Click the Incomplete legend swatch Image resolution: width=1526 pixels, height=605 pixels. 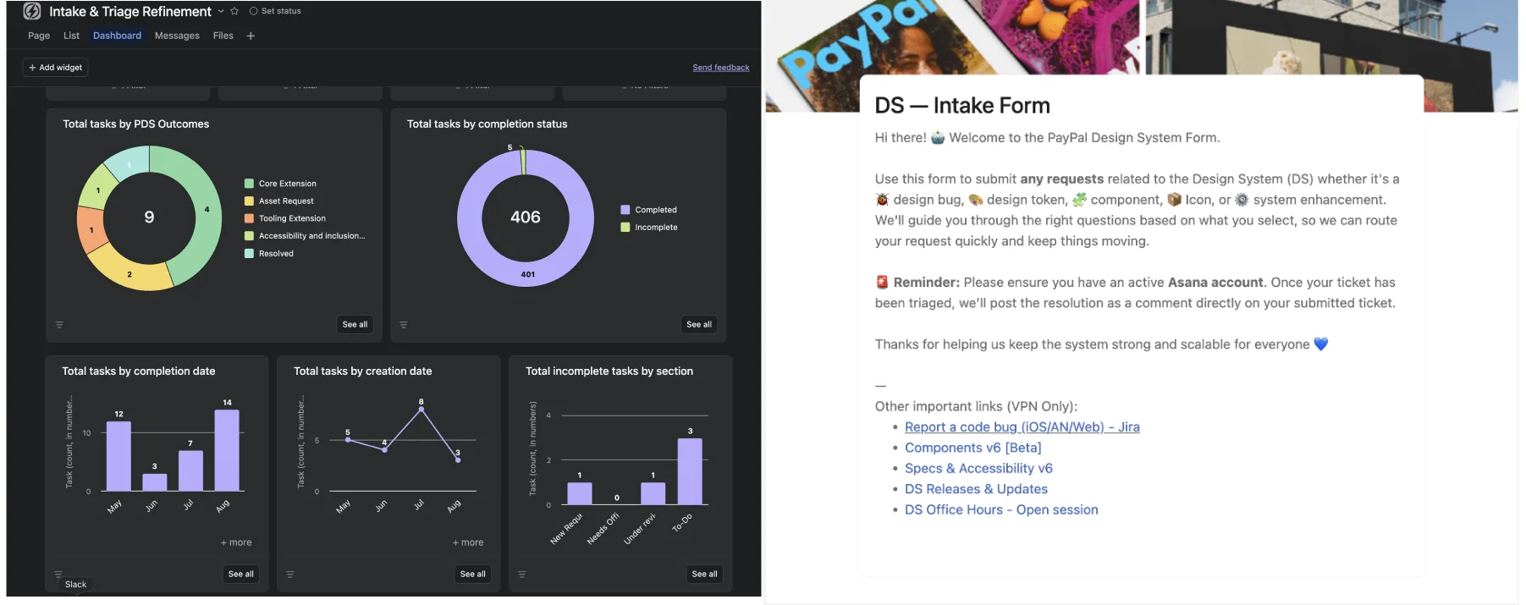click(625, 228)
